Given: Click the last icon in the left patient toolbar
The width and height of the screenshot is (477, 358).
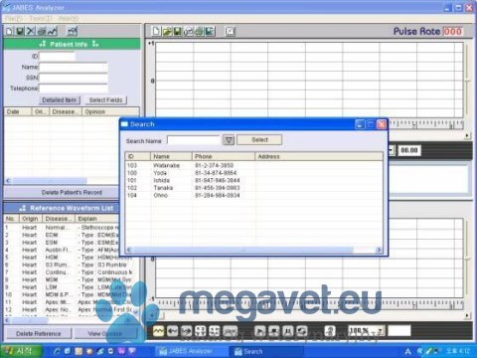Looking at the screenshot, I should (73, 32).
